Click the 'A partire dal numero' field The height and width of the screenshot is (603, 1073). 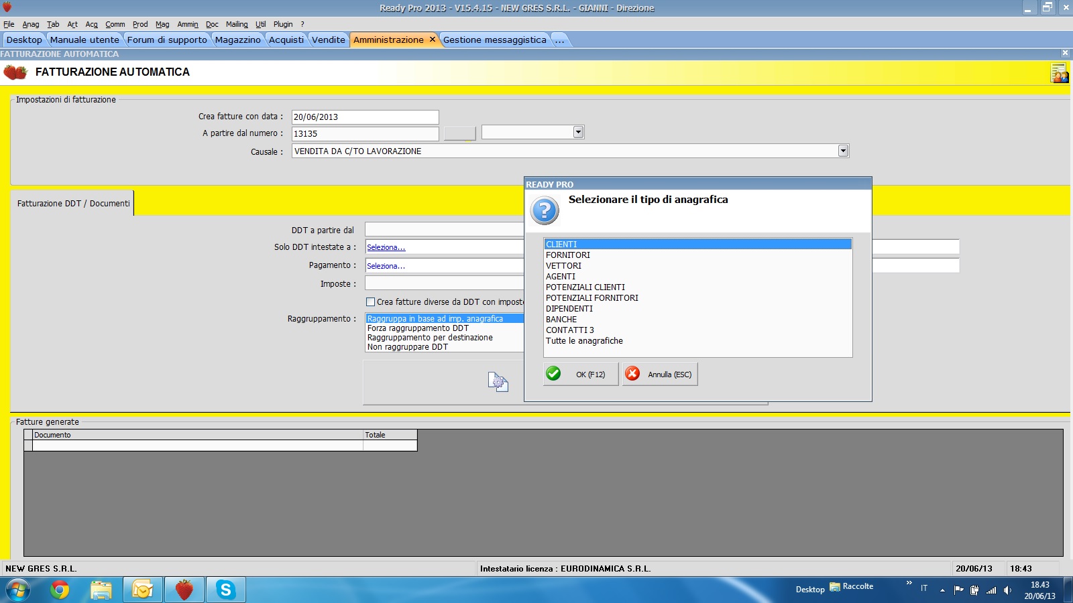pos(365,133)
